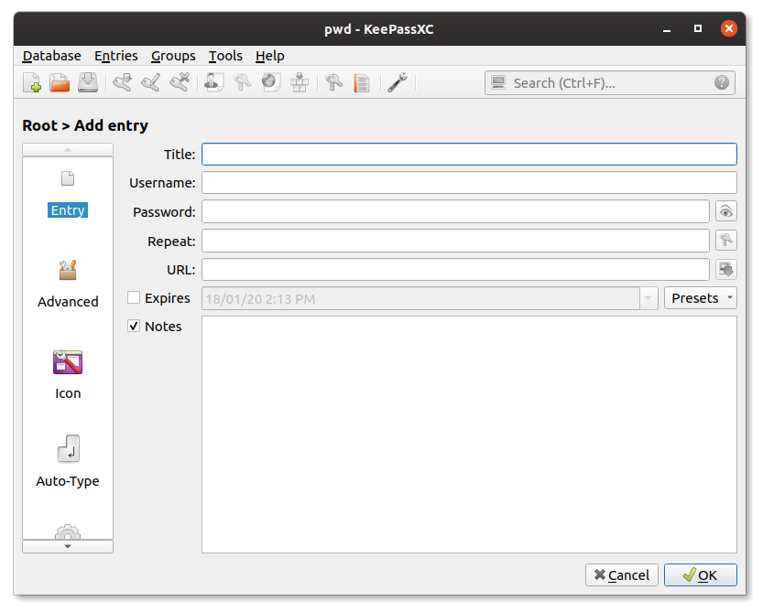763x612 pixels.
Task: Open Password Generator from the toolbar keys icon
Action: tap(333, 83)
